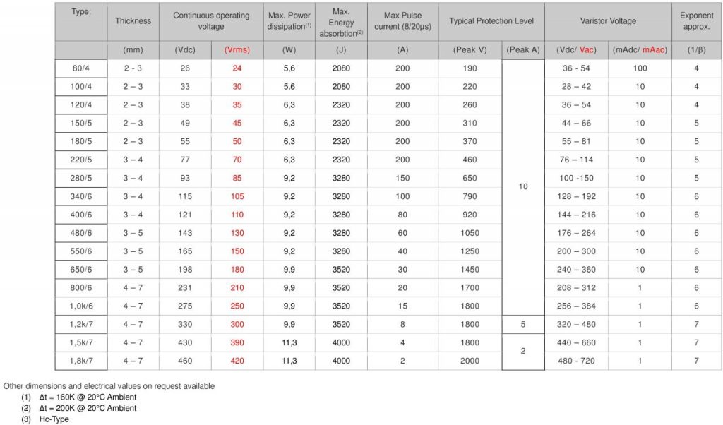Screen dimensions: 723x425
Task: Click the Max. Power dissipation header
Action: coord(289,21)
